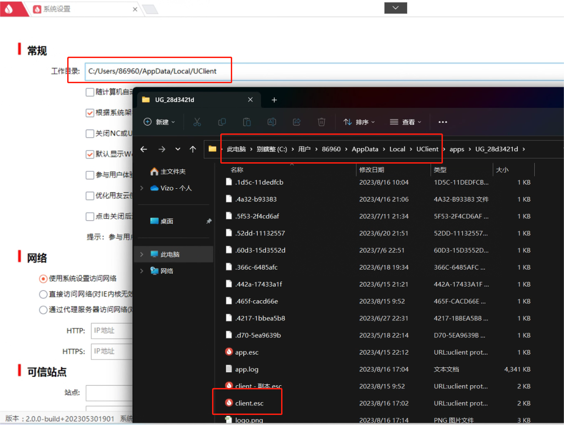Click the Paste clipboard icon

coord(247,122)
